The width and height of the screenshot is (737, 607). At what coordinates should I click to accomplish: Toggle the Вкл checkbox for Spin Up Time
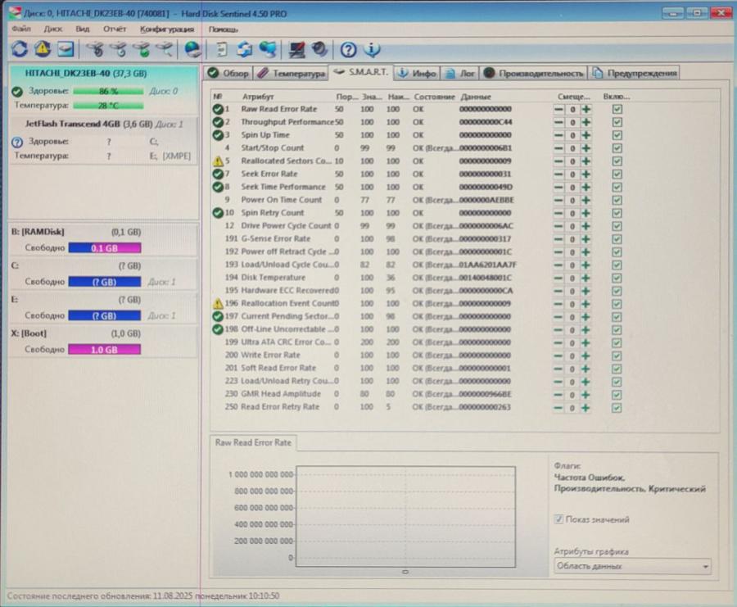pyautogui.click(x=618, y=134)
